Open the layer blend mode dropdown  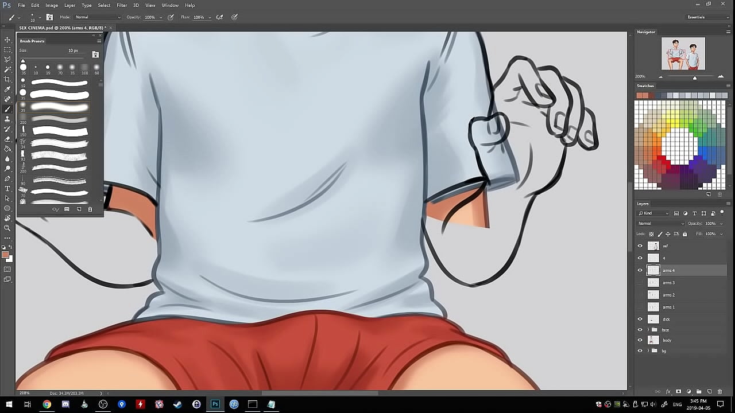click(x=661, y=223)
